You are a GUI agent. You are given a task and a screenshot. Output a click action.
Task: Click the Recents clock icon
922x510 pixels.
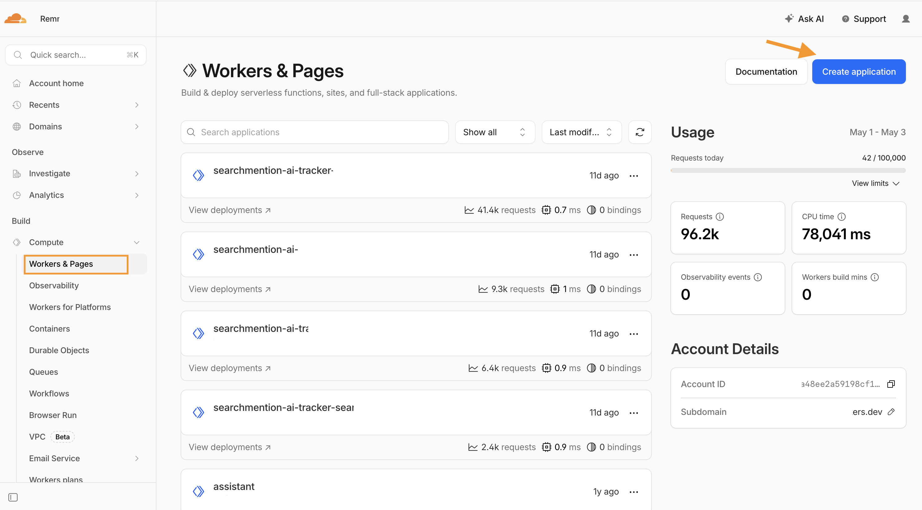click(16, 105)
